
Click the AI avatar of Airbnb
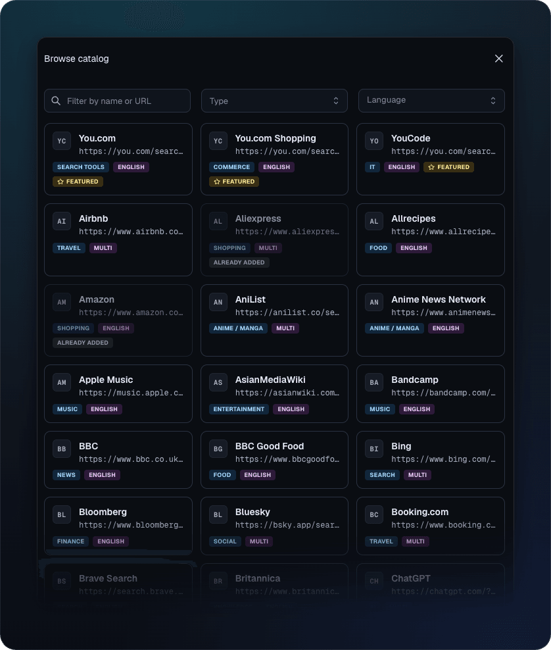62,221
